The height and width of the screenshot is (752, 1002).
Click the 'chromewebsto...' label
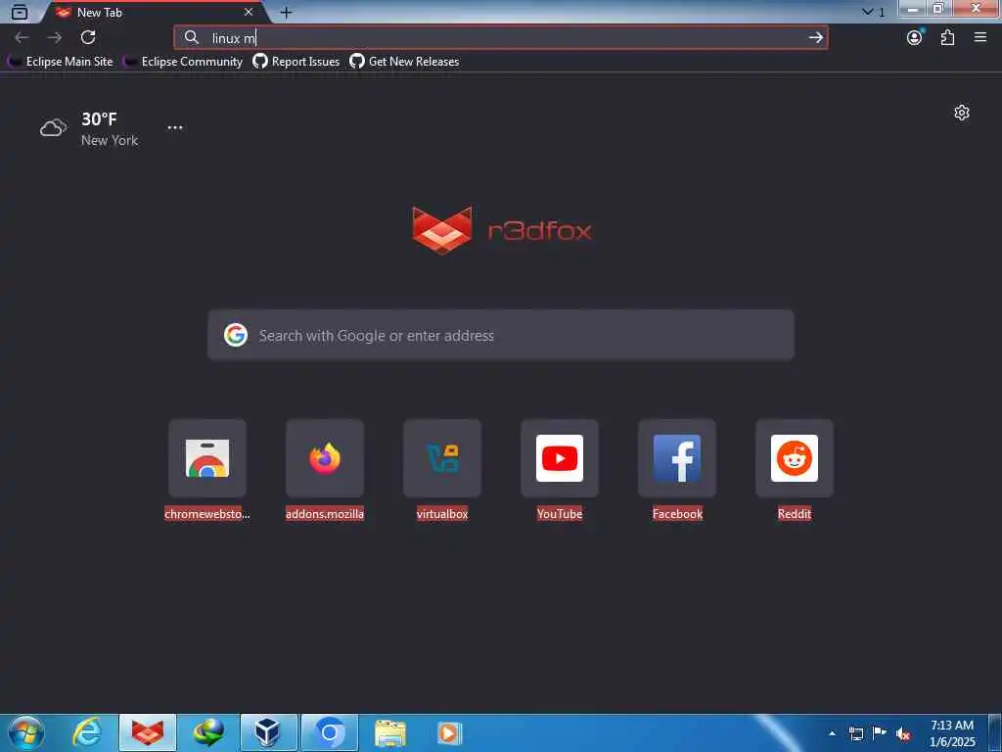(x=207, y=513)
